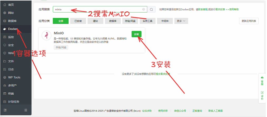The width and height of the screenshot is (267, 117).
Task: Click the sidebar menu list icon
Action: point(26,110)
